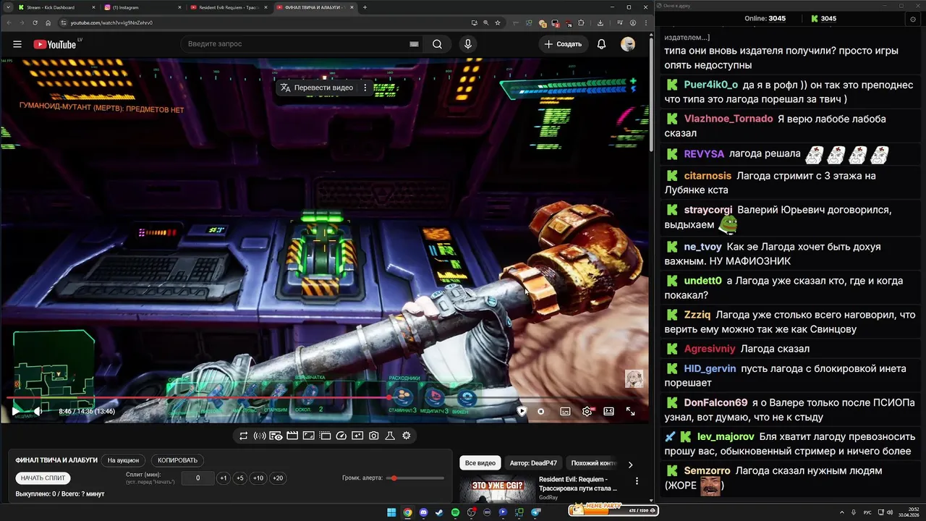This screenshot has width=926, height=521.
Task: Add +10 minutes to split
Action: coord(258,478)
